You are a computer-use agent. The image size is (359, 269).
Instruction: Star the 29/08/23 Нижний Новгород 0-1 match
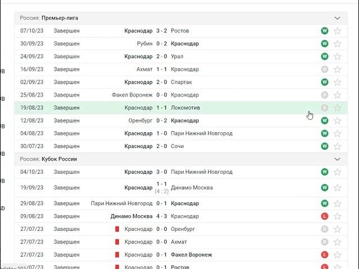(337, 203)
